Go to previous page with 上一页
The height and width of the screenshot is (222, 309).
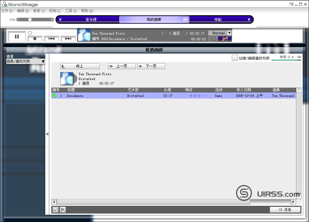[x=122, y=66]
